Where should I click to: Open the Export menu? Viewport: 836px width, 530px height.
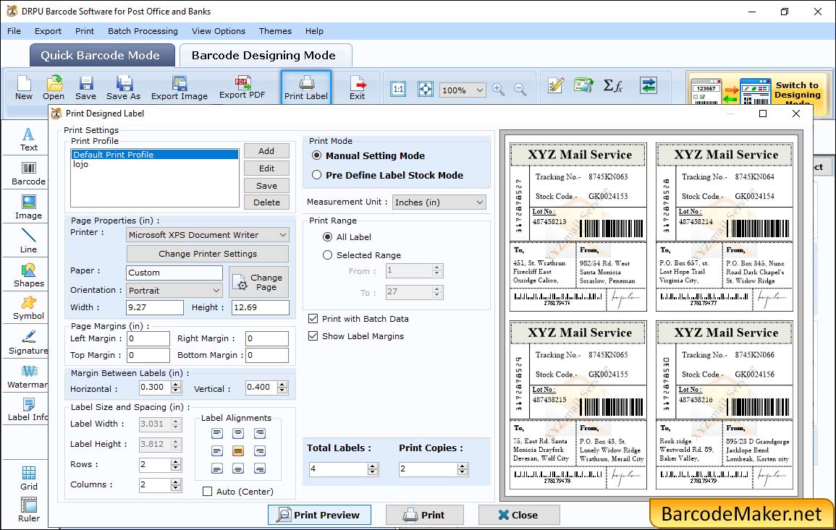point(48,31)
